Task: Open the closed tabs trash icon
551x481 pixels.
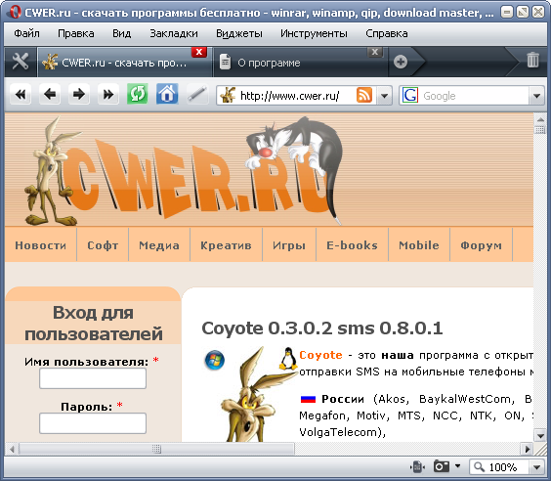Action: [x=532, y=60]
